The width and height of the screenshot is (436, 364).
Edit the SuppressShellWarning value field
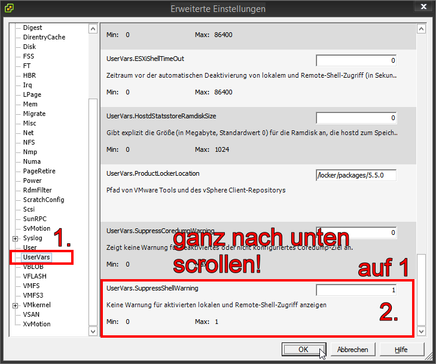click(356, 290)
